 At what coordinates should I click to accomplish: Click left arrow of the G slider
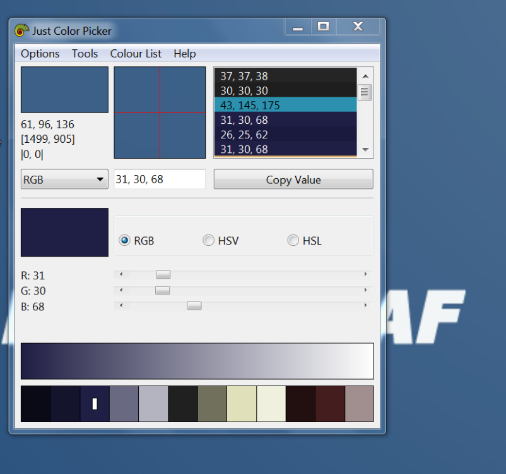[x=121, y=290]
